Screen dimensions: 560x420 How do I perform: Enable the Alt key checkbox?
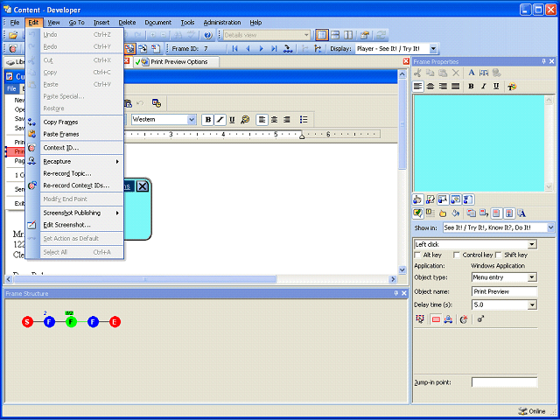(x=417, y=255)
